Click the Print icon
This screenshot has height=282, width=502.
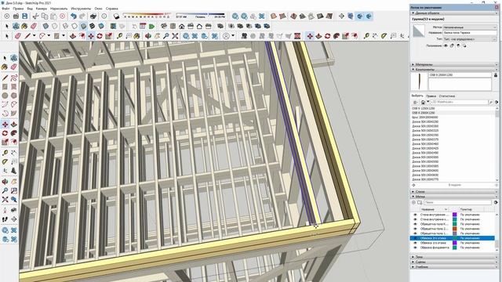pyautogui.click(x=93, y=16)
